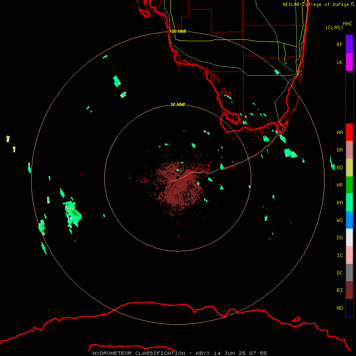Click the 07:55 timestamp text
The width and height of the screenshot is (356, 356).
(x=258, y=353)
